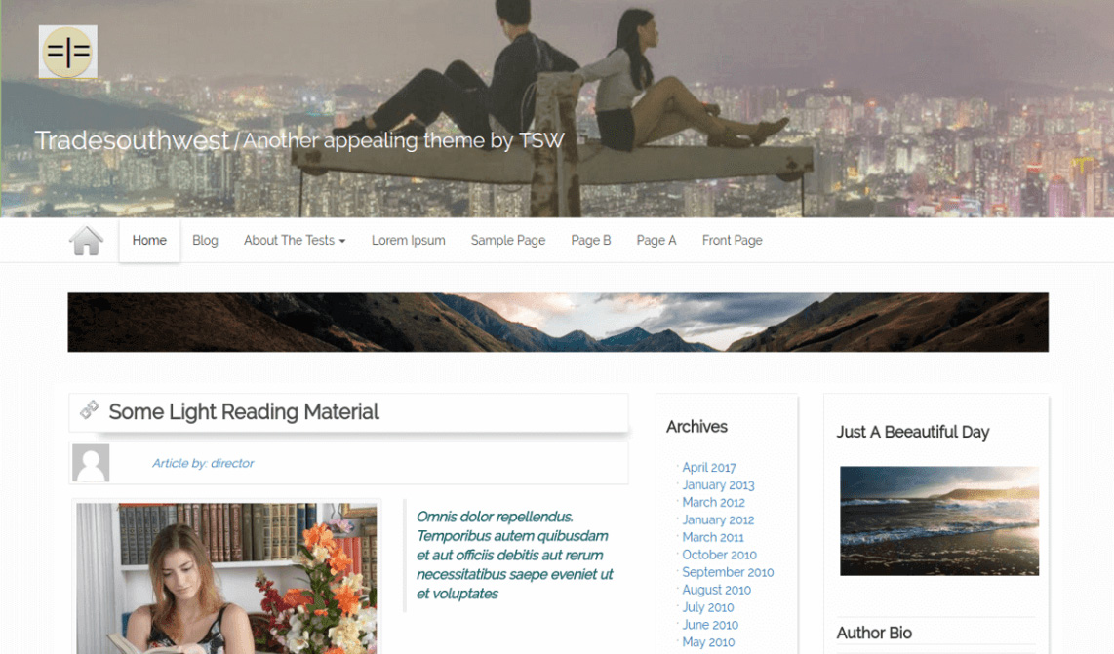1114x654 pixels.
Task: Open the April 2017 archive link
Action: (x=709, y=467)
